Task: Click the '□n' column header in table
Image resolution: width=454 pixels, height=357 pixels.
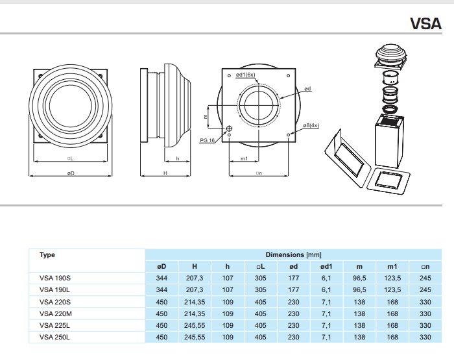Action: tap(425, 266)
